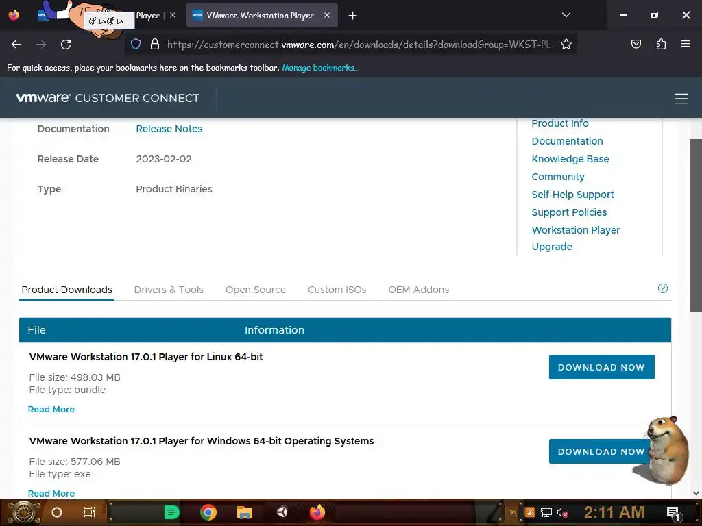Open the Workstation Player Upgrade link
This screenshot has height=526, width=702.
[575, 238]
